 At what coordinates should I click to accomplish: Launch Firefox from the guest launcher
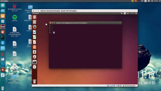[x=34, y=27]
